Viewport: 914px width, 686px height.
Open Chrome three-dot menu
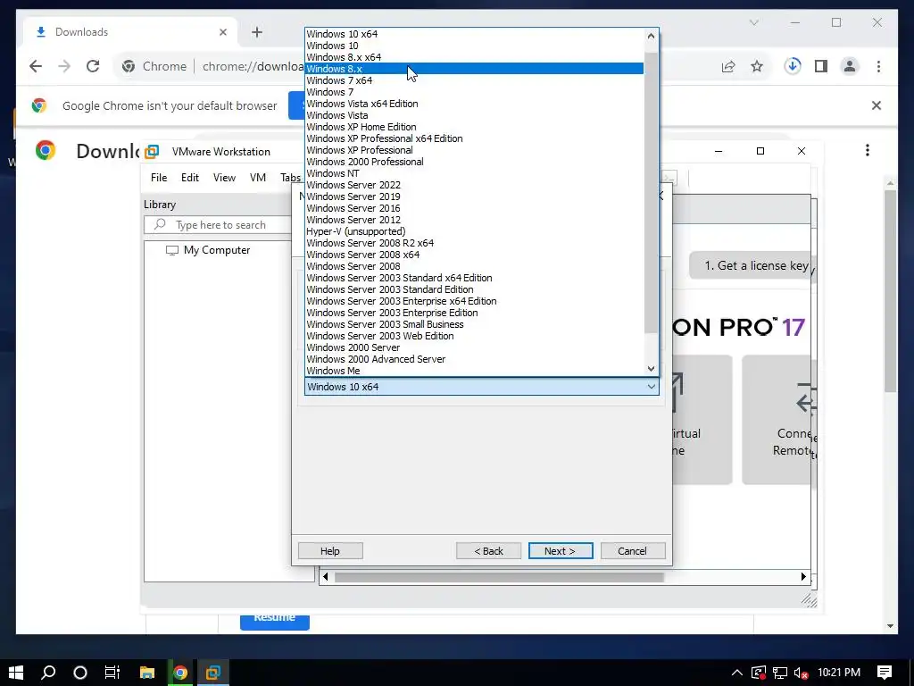pyautogui.click(x=878, y=66)
